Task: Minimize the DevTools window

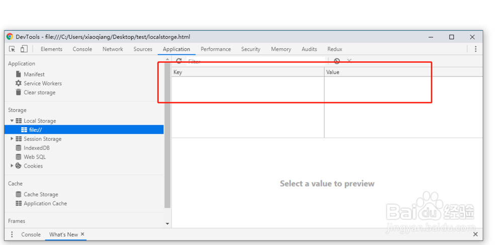Action: click(x=431, y=37)
